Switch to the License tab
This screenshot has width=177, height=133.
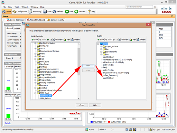coord(17,29)
